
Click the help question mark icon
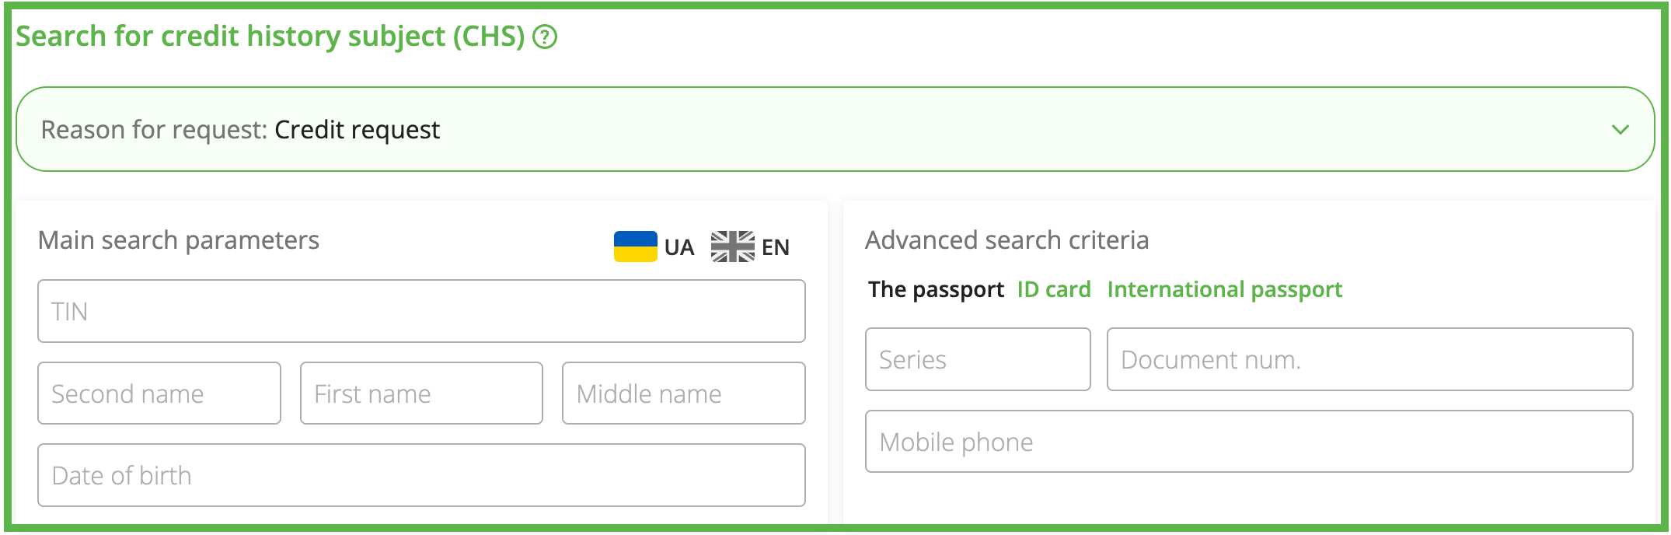[545, 37]
